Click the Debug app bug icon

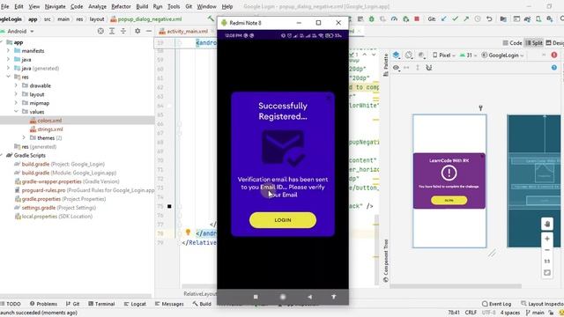(x=372, y=18)
